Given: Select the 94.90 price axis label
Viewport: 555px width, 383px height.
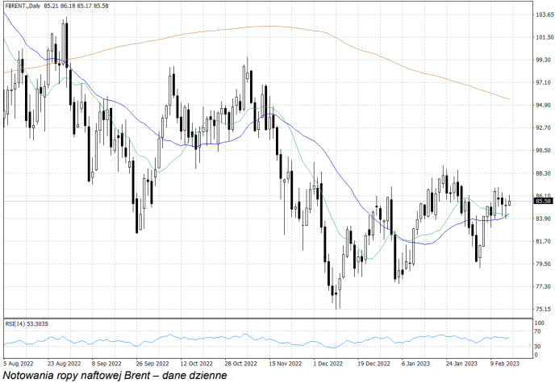Looking at the screenshot, I should pos(521,105).
